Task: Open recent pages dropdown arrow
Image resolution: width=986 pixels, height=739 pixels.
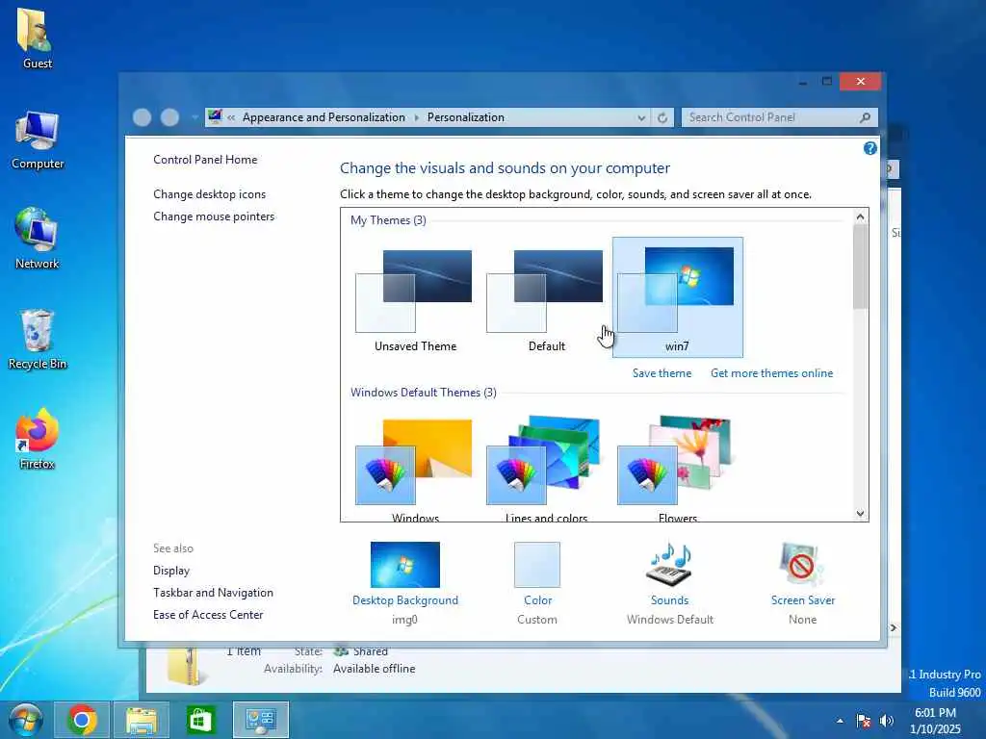Action: (195, 117)
